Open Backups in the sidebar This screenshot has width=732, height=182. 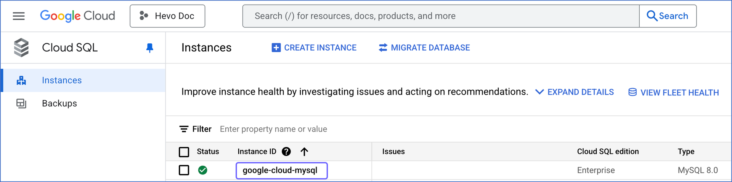(x=83, y=103)
